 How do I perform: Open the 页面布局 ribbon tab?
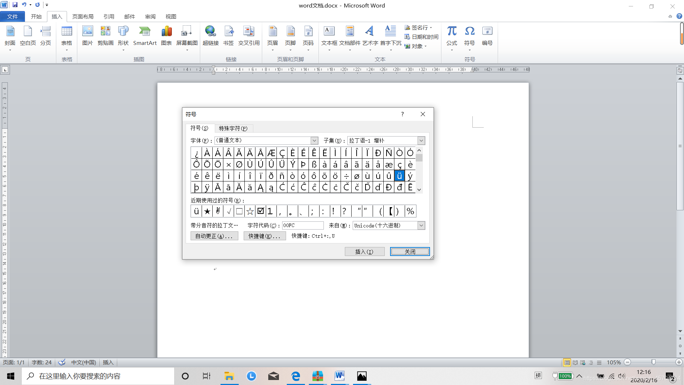83,17
